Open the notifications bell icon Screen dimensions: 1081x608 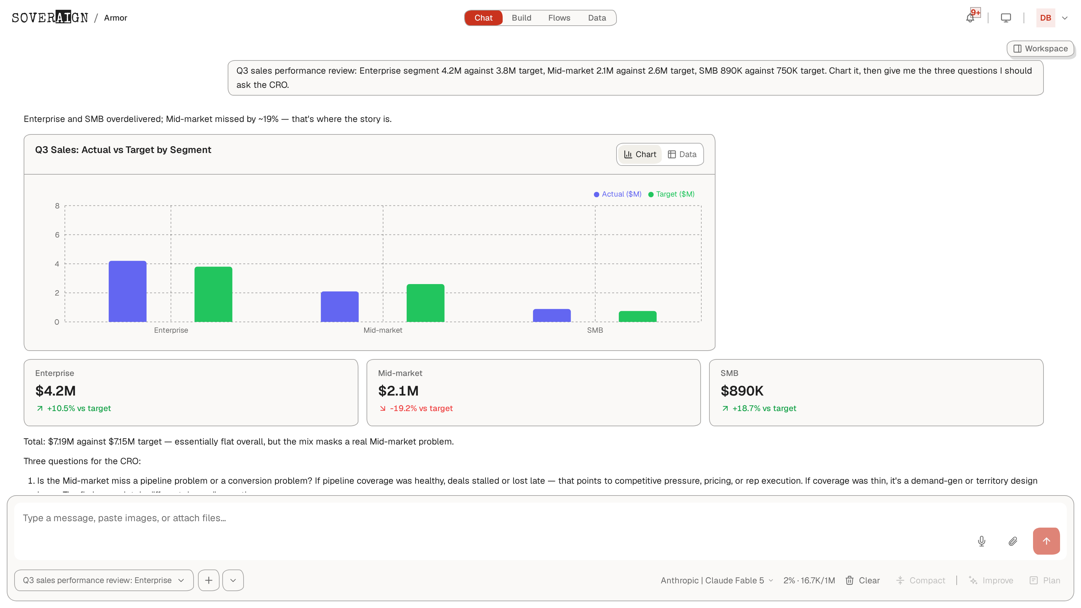[970, 18]
